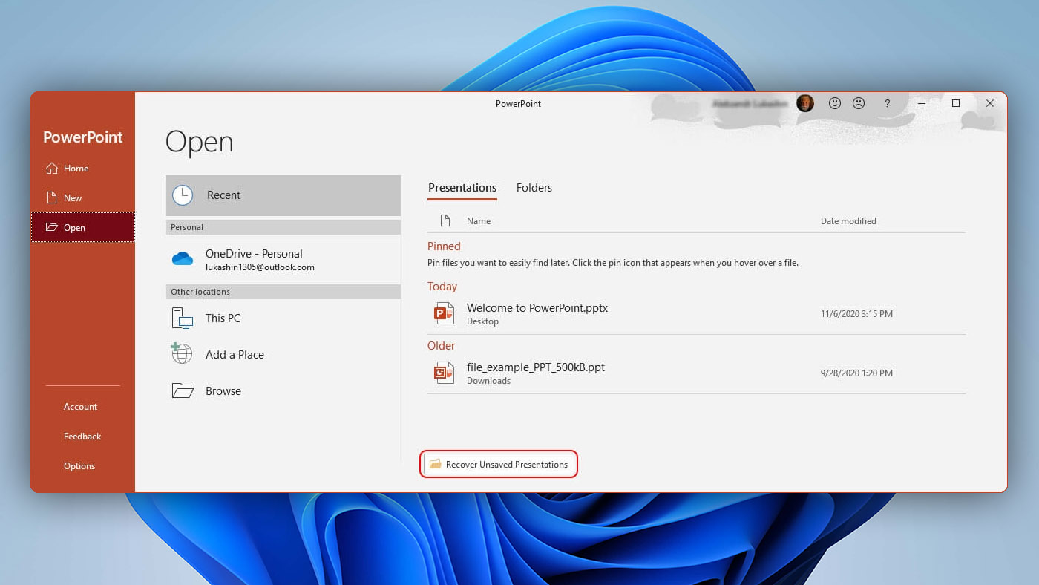Send a frown feedback icon
This screenshot has height=585, width=1039.
coord(859,104)
